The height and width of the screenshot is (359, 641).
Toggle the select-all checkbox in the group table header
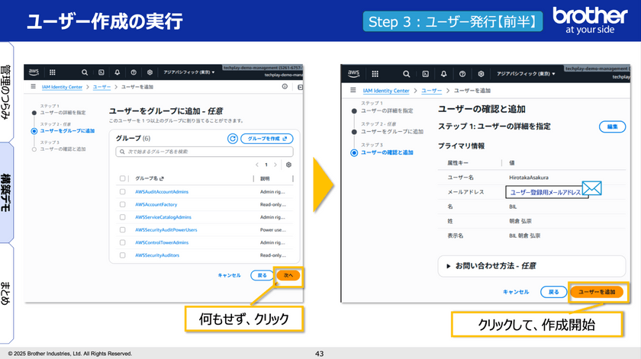click(123, 178)
